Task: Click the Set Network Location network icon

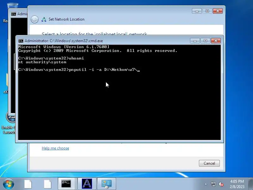Action: [44, 19]
